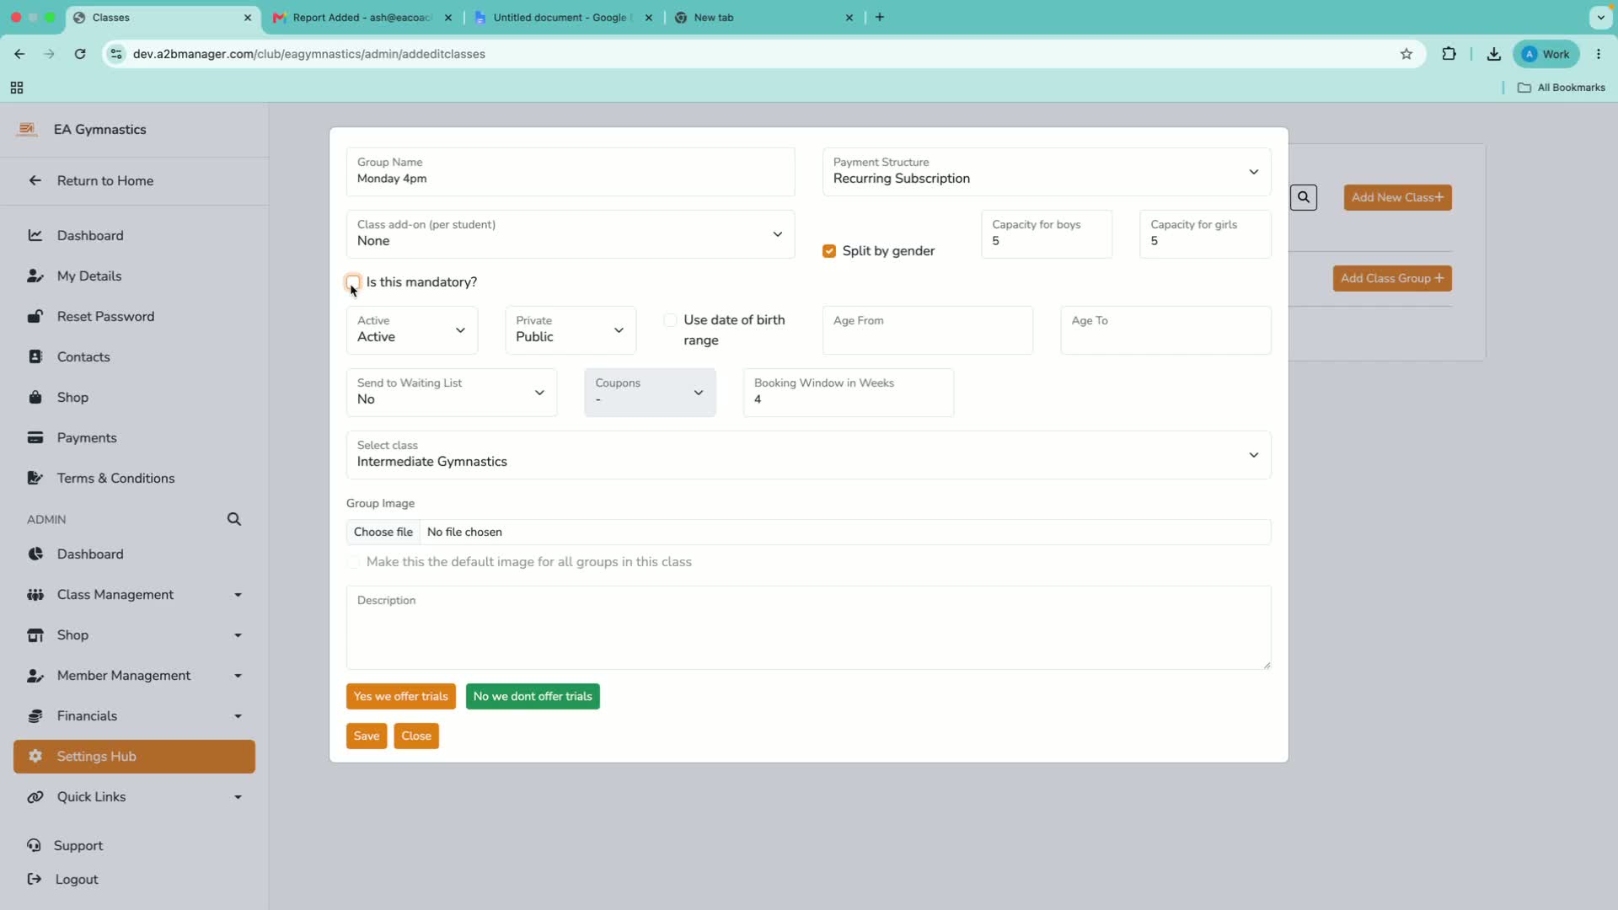Viewport: 1618px width, 910px height.
Task: Click the My Details user icon
Action: (x=35, y=276)
